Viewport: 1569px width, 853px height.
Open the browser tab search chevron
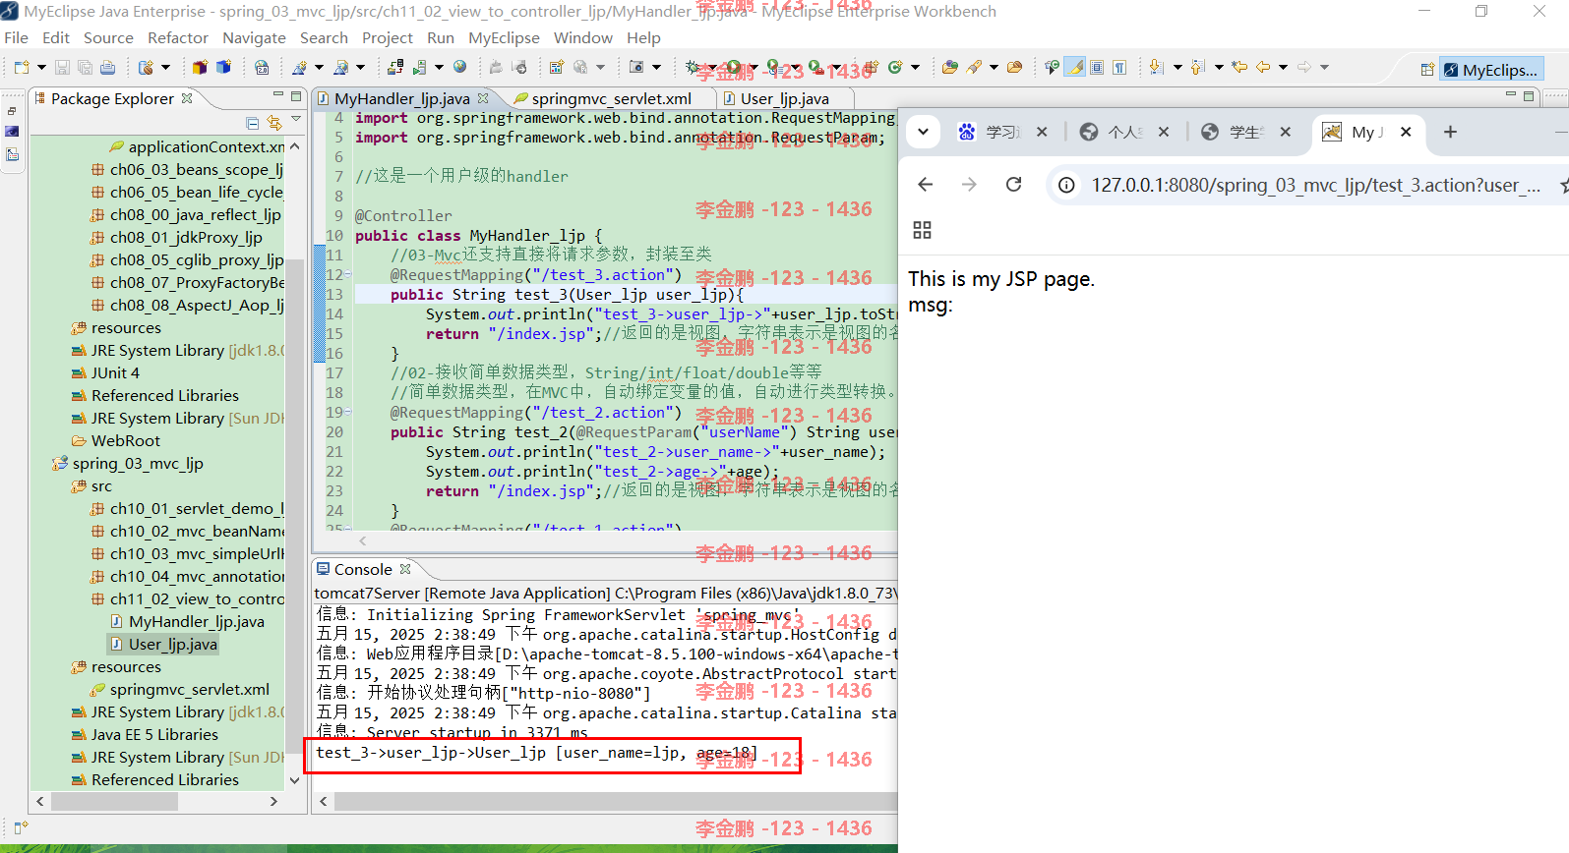923,131
